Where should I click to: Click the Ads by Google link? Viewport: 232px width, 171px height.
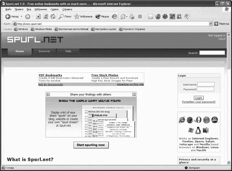pos(51,84)
